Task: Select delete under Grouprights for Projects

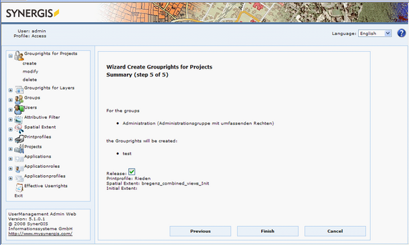Action: pos(30,79)
